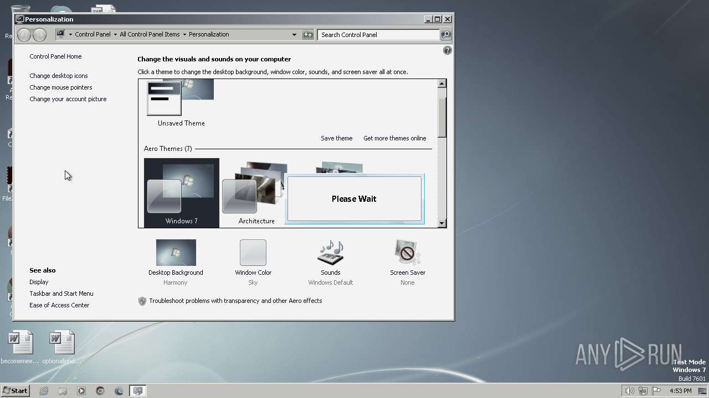Screen dimensions: 709x398
Task: Open Change desktop icons link
Action: tap(59, 76)
